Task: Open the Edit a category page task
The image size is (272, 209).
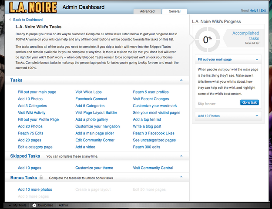Action: pyautogui.click(x=35, y=147)
